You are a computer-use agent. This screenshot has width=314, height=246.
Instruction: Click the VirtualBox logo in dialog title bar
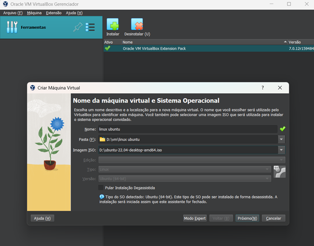(32, 88)
